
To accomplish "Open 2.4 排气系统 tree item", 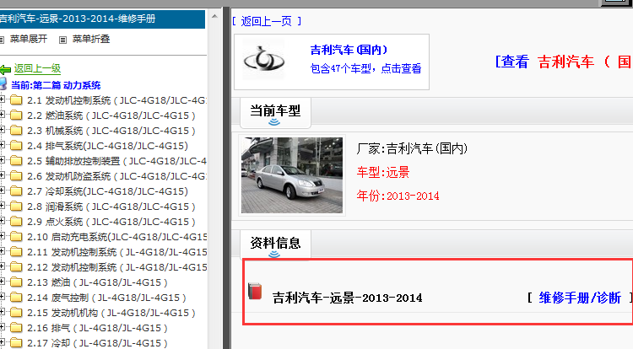I will click(107, 146).
